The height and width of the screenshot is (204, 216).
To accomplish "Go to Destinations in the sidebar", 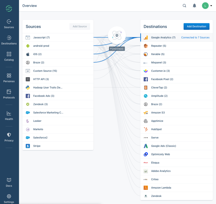I will coord(9,40).
